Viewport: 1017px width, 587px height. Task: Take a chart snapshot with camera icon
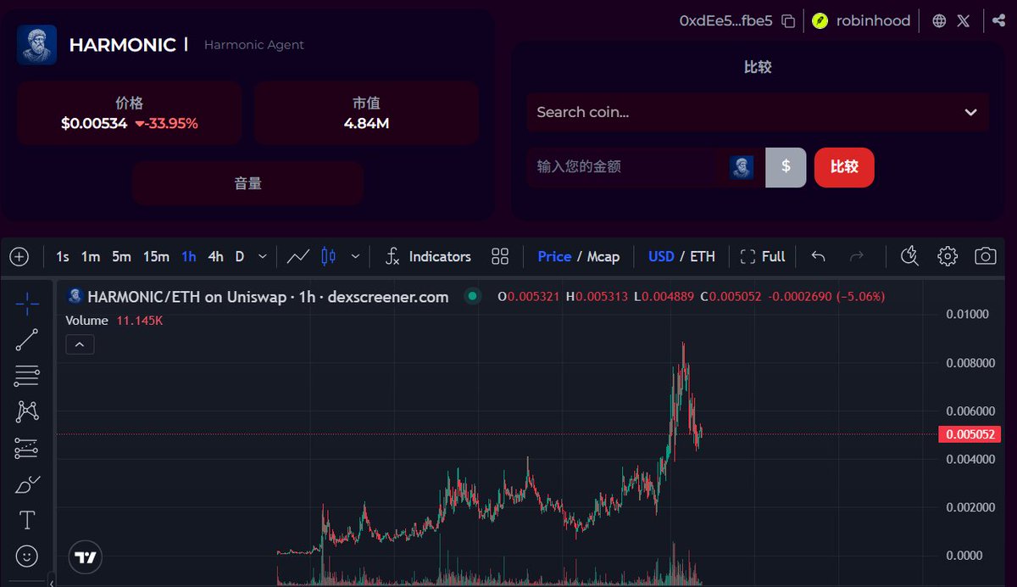point(985,257)
